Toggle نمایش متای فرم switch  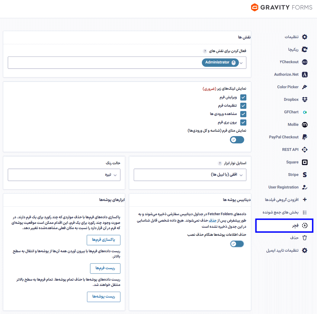tap(237, 140)
